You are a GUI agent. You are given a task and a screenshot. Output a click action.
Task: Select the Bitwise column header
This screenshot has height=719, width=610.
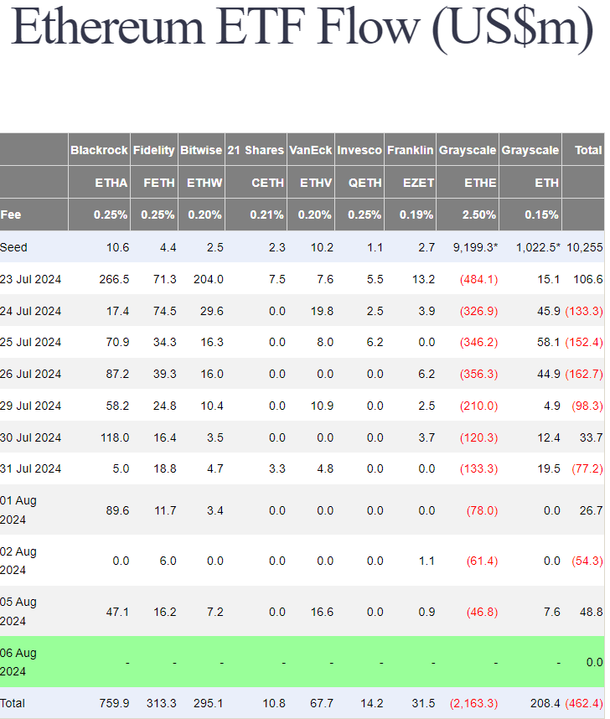click(x=201, y=150)
